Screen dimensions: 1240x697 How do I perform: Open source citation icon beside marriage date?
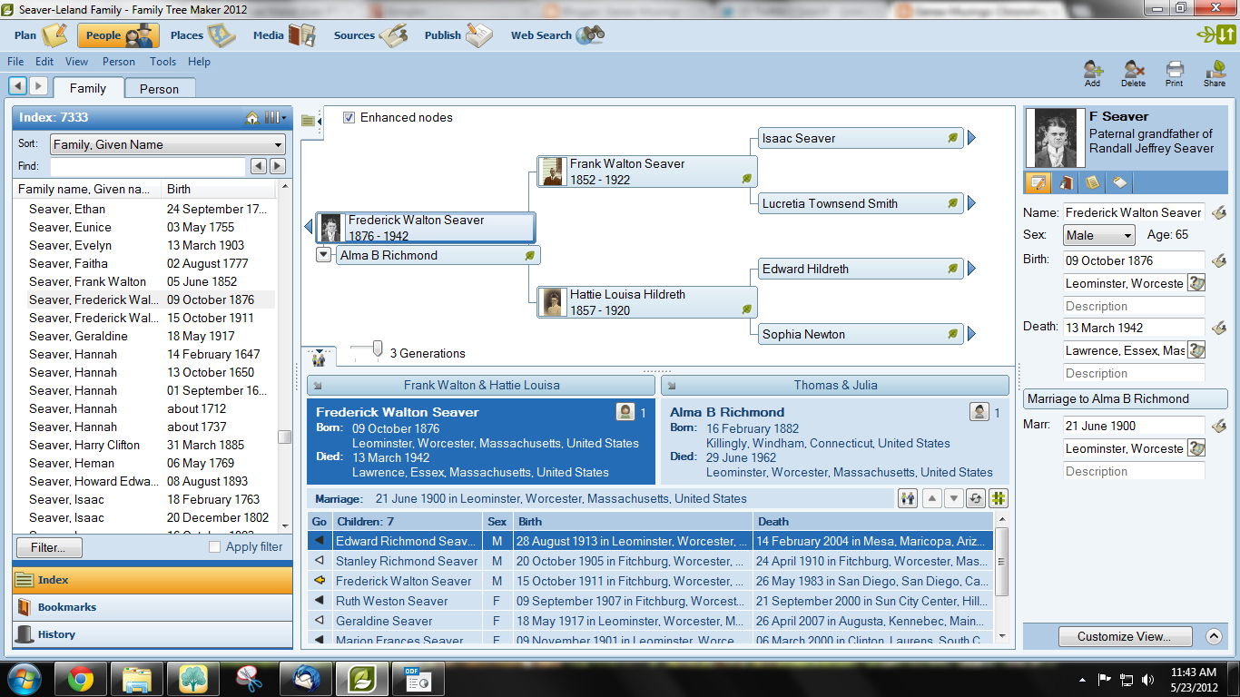(1219, 426)
